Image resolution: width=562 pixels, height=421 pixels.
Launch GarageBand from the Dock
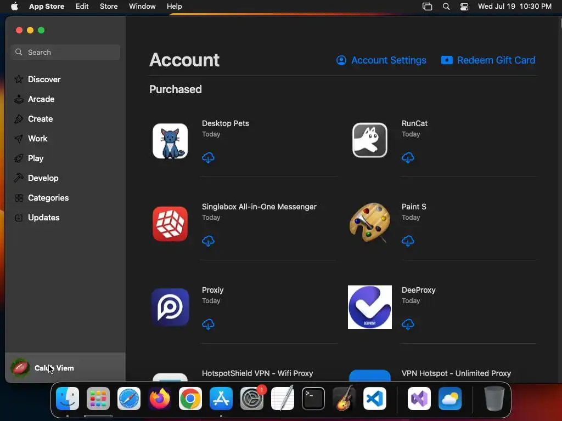pos(344,399)
